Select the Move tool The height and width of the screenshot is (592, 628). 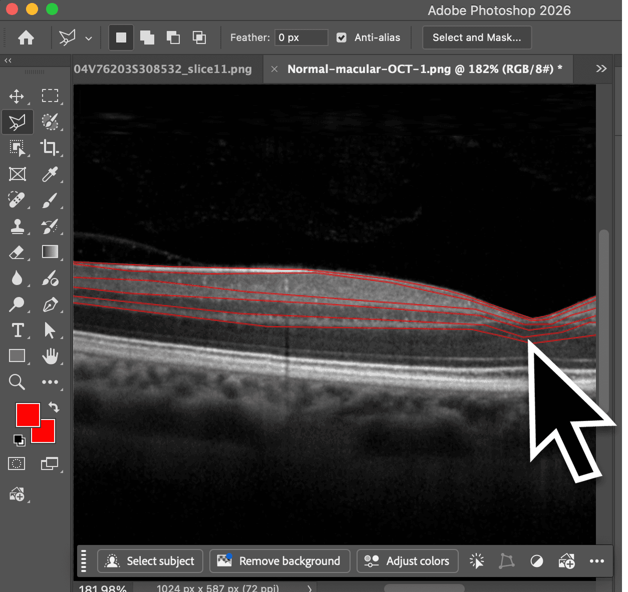(17, 96)
